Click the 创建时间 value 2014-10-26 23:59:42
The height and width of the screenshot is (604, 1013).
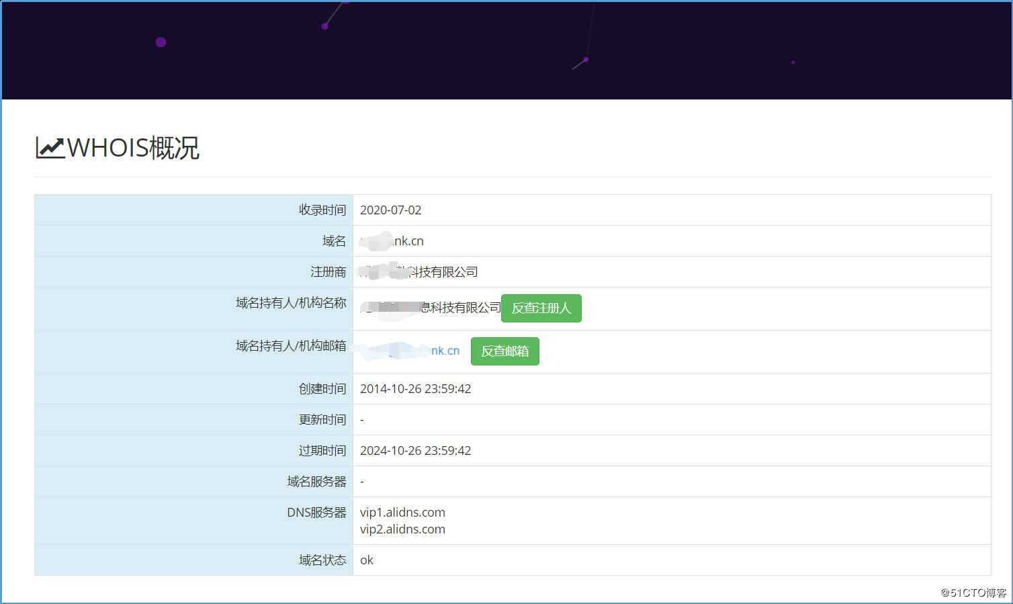[416, 389]
